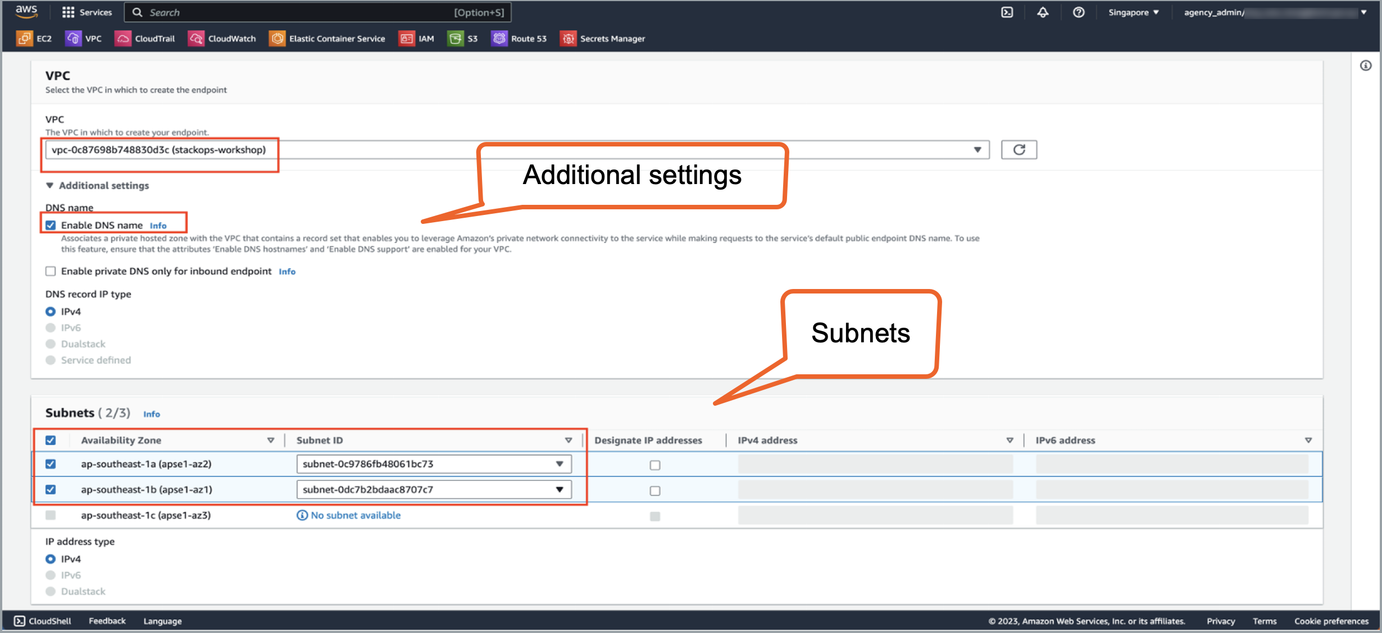Open Route 53 from favorites

[x=519, y=38]
